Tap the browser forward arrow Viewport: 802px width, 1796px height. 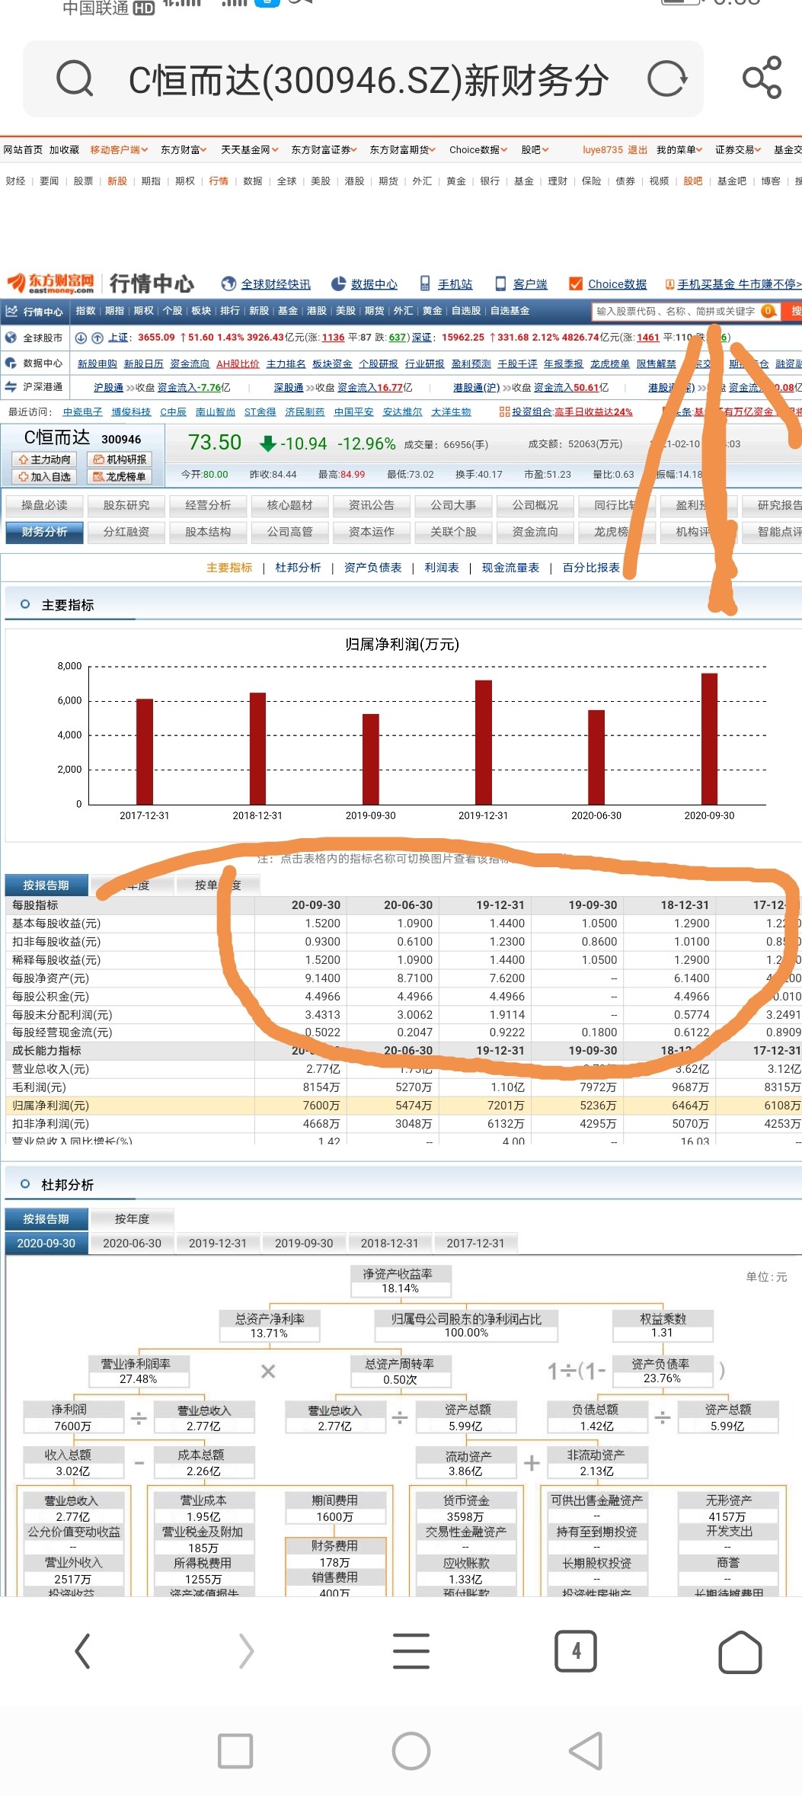coord(246,1651)
